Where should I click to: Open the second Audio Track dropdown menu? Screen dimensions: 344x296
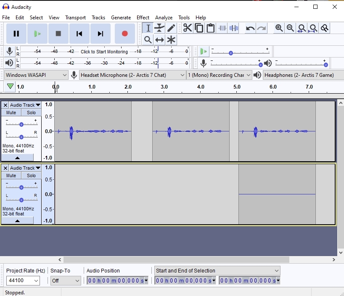[x=25, y=168]
